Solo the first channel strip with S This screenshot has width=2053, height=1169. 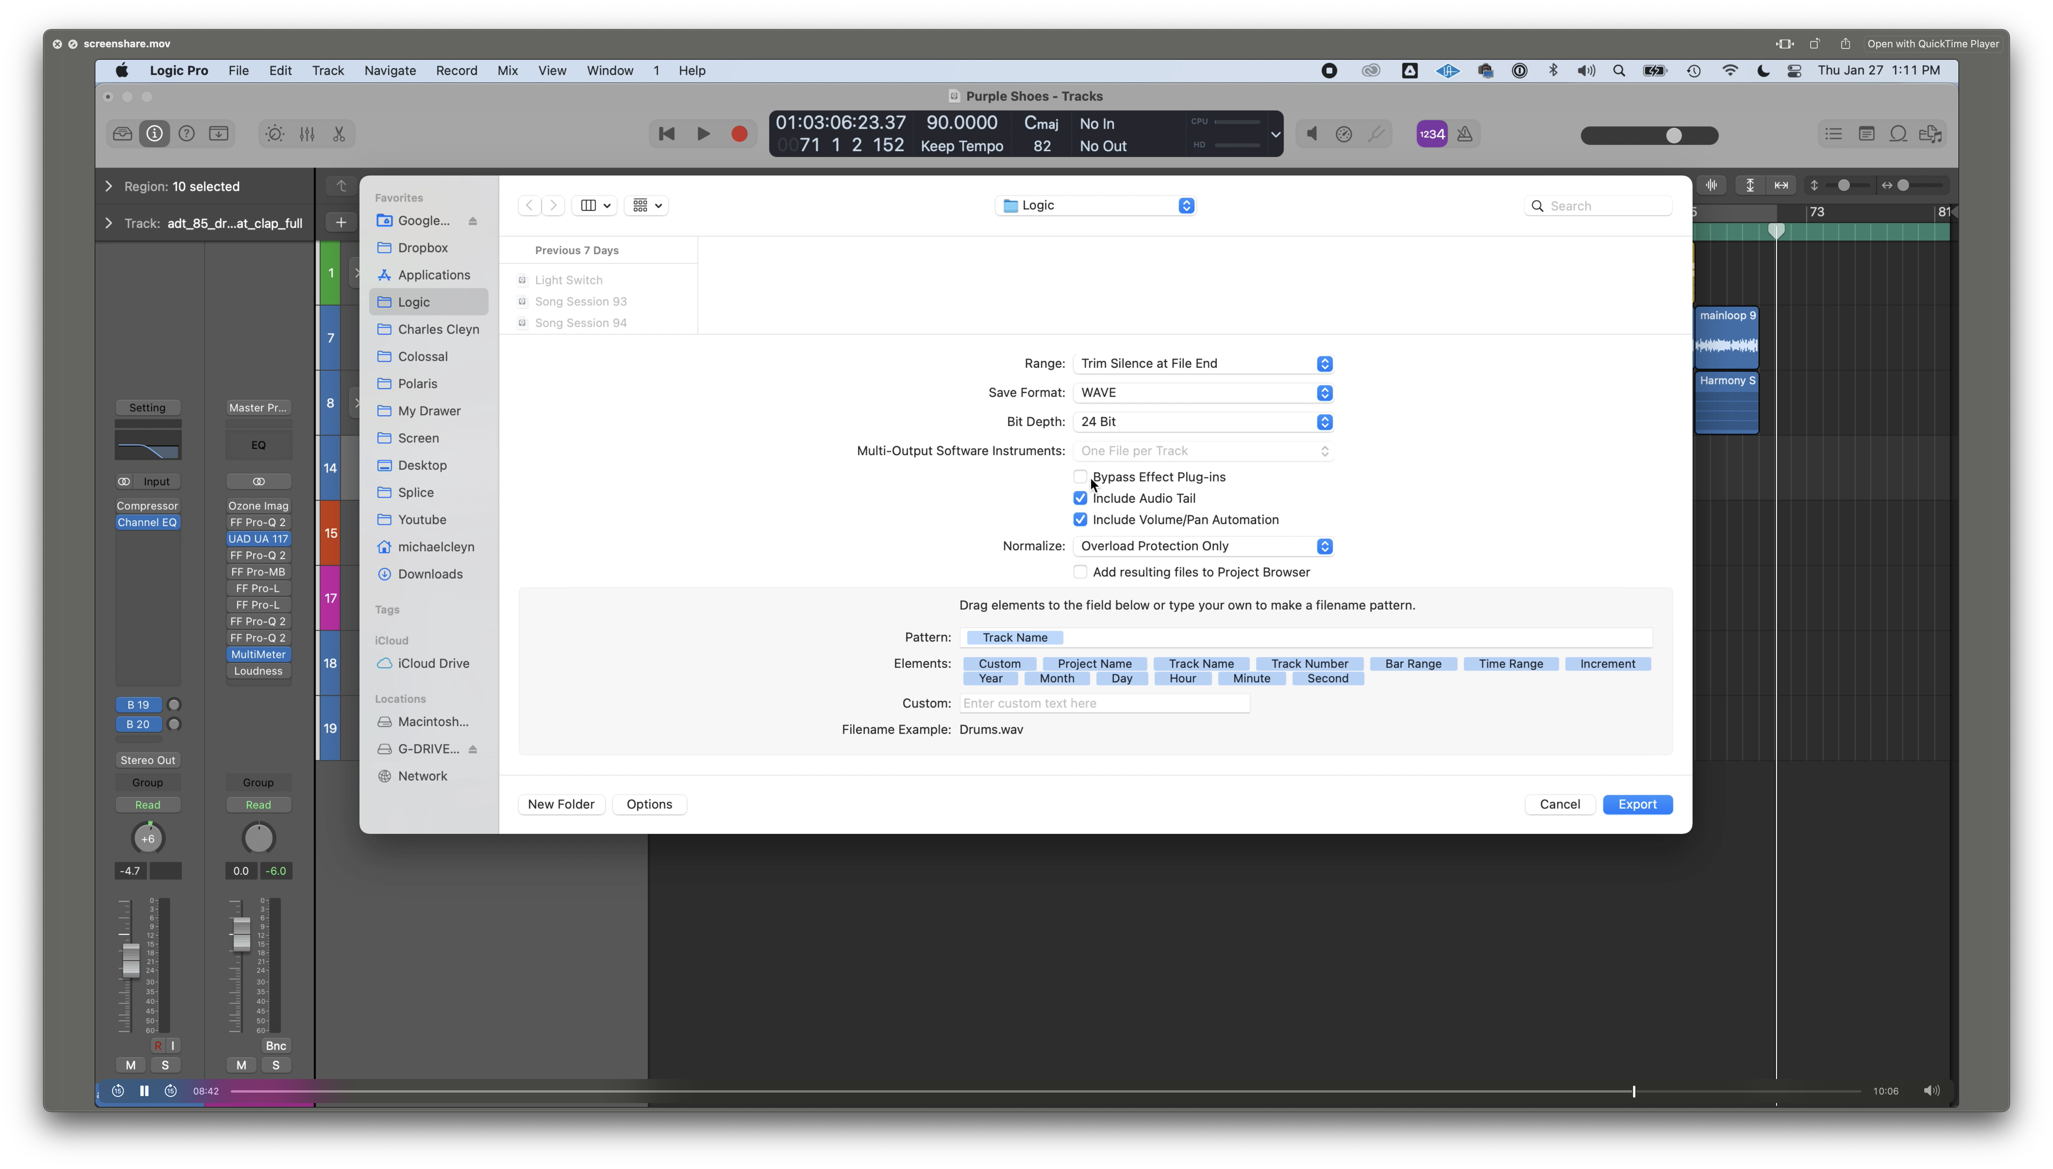coord(165,1065)
